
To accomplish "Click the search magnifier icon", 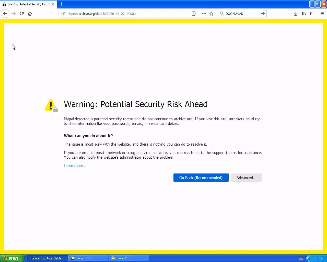I will tap(222, 14).
